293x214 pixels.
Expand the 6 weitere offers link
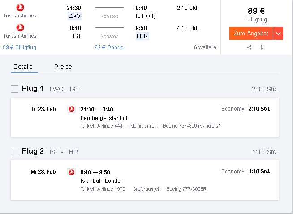click(x=205, y=47)
